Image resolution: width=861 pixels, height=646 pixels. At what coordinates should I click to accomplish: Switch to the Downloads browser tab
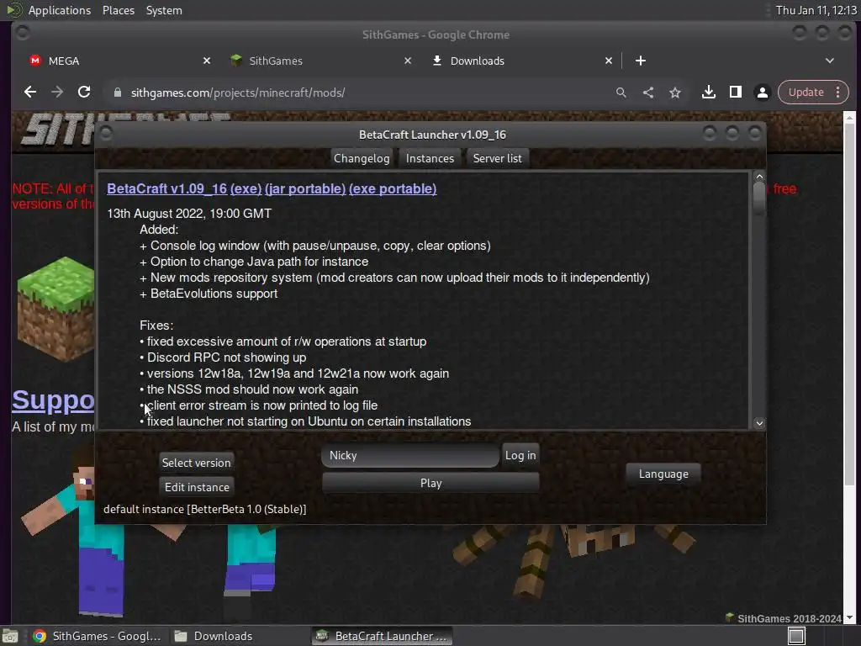tap(516, 61)
